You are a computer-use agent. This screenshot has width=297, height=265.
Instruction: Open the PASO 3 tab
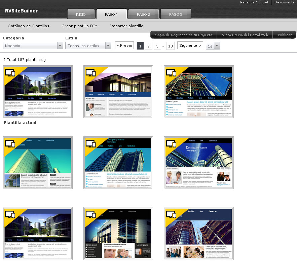[176, 14]
